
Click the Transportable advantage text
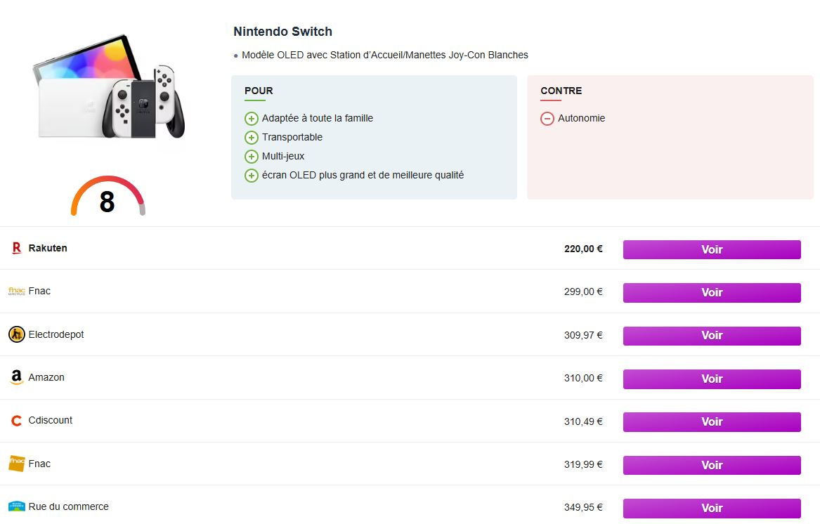(292, 137)
